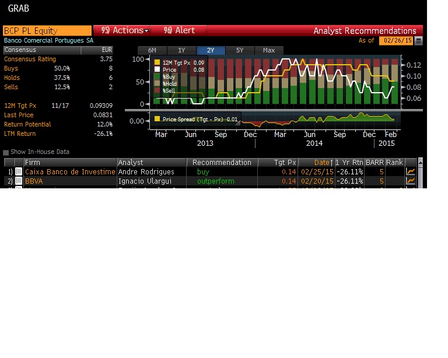Open the Caixa Banco de Investime firm link
448x358 pixels.
(70, 171)
